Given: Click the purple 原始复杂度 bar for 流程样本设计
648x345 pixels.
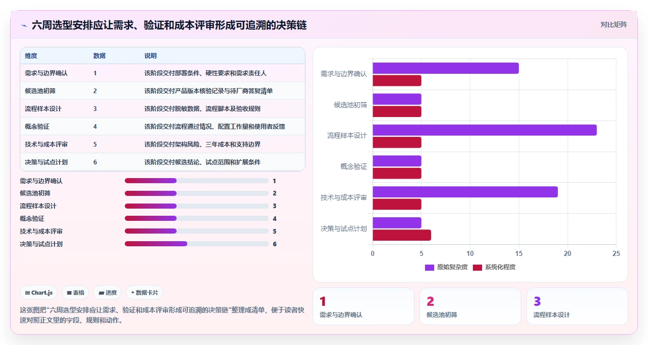Looking at the screenshot, I should click(x=485, y=130).
